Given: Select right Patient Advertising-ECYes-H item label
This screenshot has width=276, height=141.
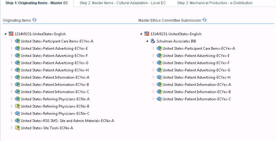Looking at the screenshot, I should 196,77.
